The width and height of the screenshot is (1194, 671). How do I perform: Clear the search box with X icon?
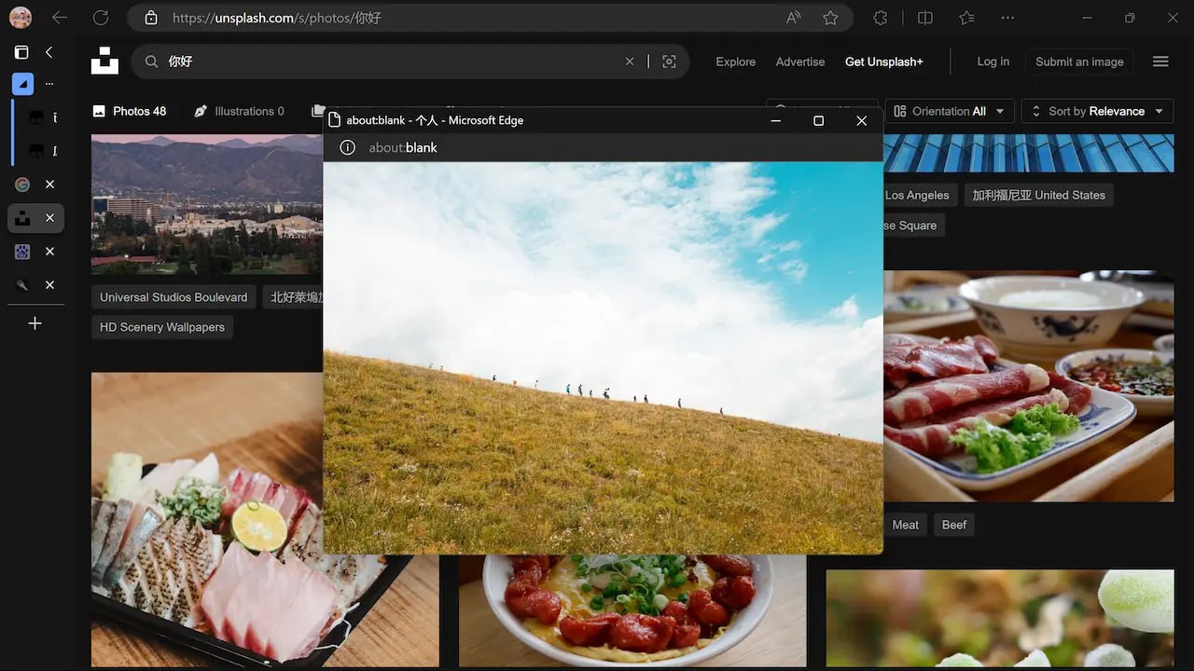pos(630,62)
